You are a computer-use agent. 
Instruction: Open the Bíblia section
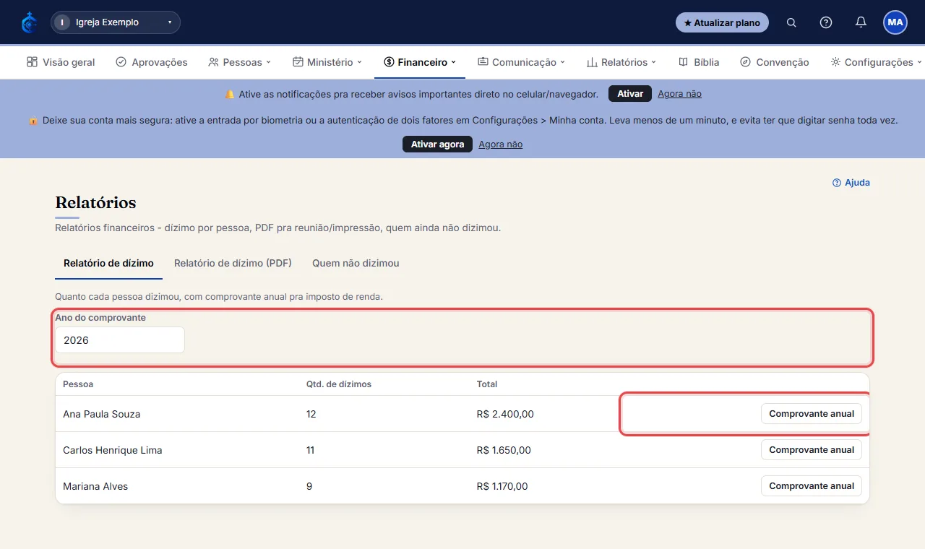[x=699, y=62]
